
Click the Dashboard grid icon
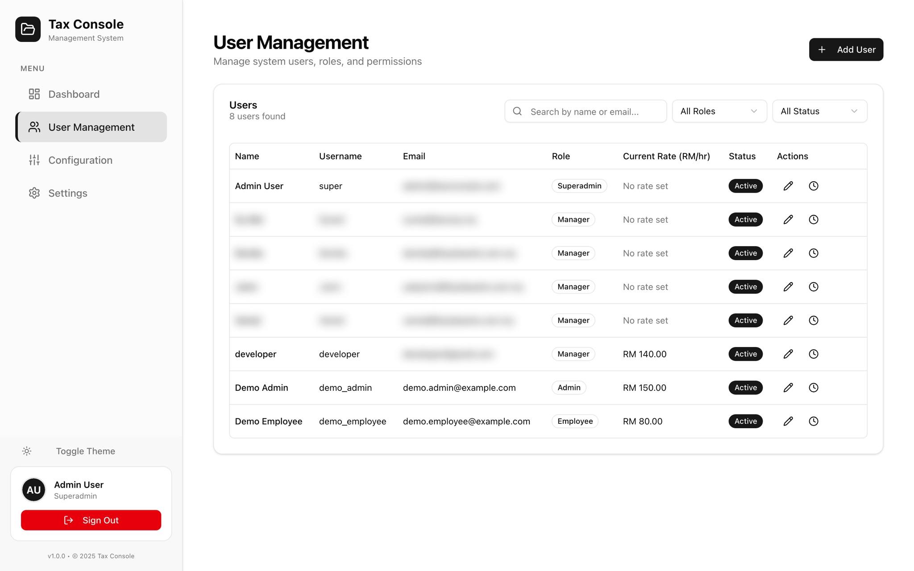click(x=34, y=94)
